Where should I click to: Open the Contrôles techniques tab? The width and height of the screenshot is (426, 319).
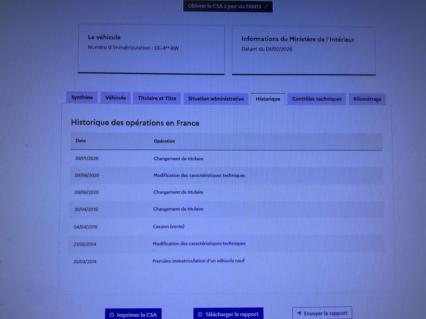pyautogui.click(x=316, y=99)
